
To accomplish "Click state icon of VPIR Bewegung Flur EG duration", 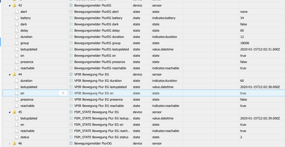I will pos(71,81).
